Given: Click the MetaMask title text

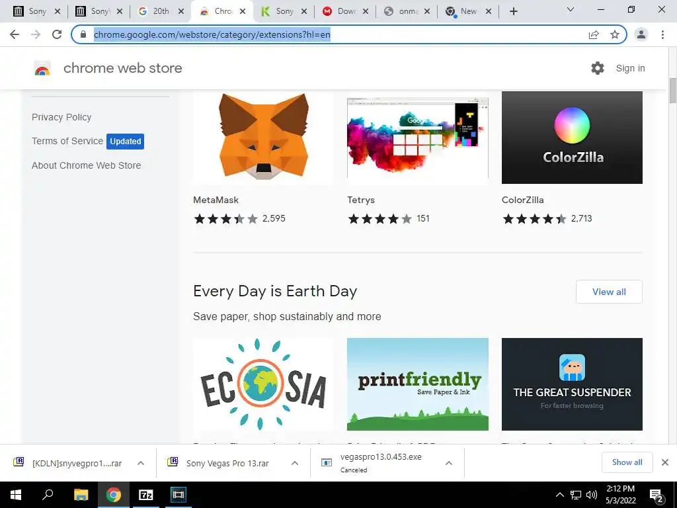Looking at the screenshot, I should [x=216, y=200].
